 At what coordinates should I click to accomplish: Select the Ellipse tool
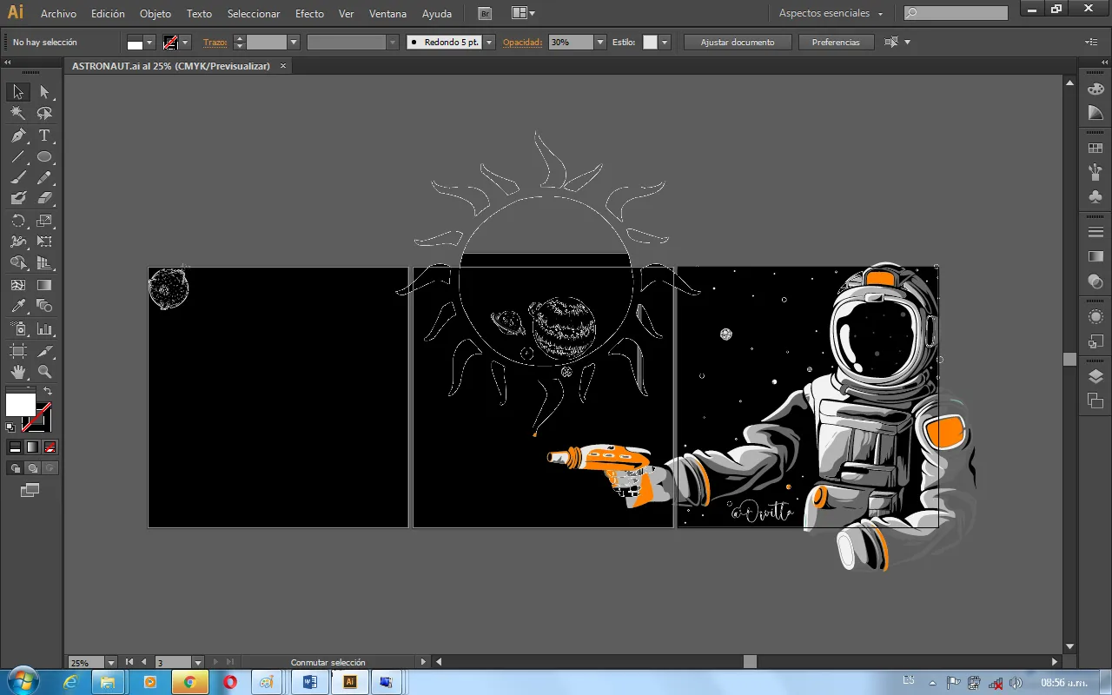pyautogui.click(x=44, y=157)
